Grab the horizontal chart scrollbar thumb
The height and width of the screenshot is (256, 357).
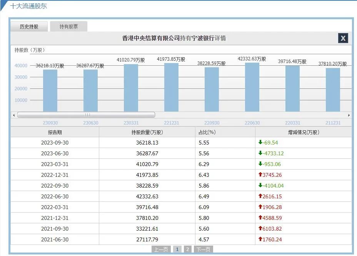pos(86,115)
